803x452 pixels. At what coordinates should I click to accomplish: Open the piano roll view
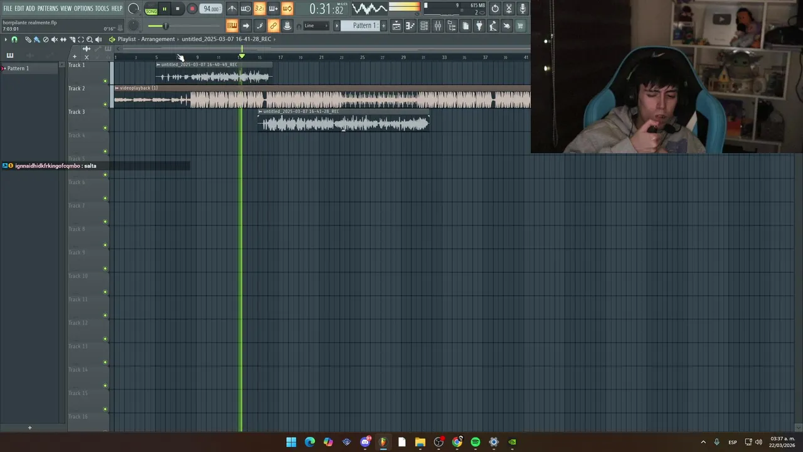[x=410, y=26]
